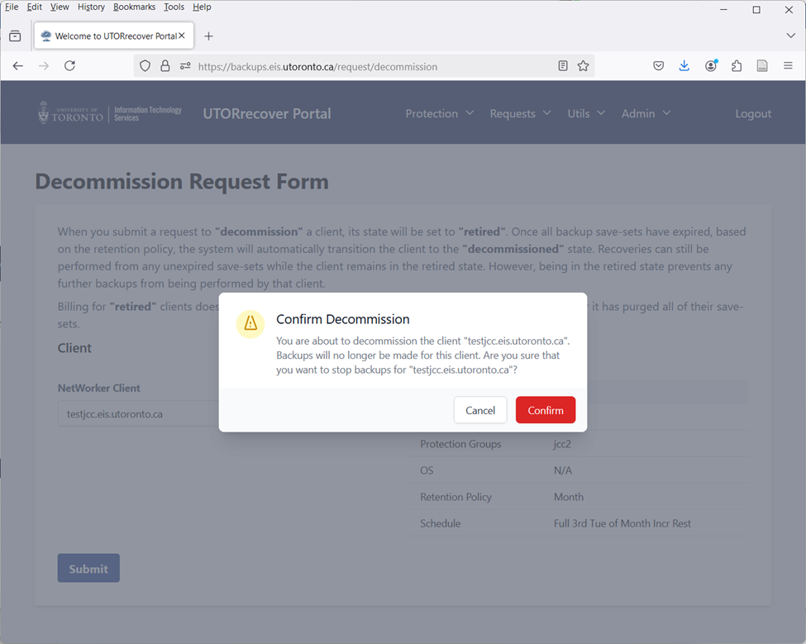The image size is (806, 644).
Task: Confirm the decommission in the dialog
Action: pos(546,410)
